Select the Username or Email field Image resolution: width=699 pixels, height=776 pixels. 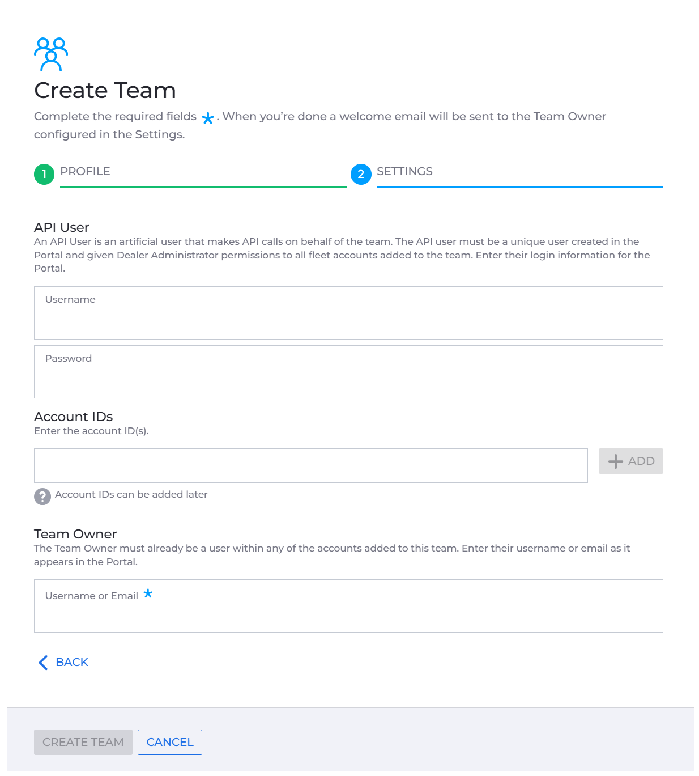(x=348, y=606)
